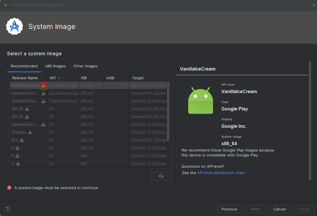Click the Google Play type value
The width and height of the screenshot is (317, 216).
(234, 109)
